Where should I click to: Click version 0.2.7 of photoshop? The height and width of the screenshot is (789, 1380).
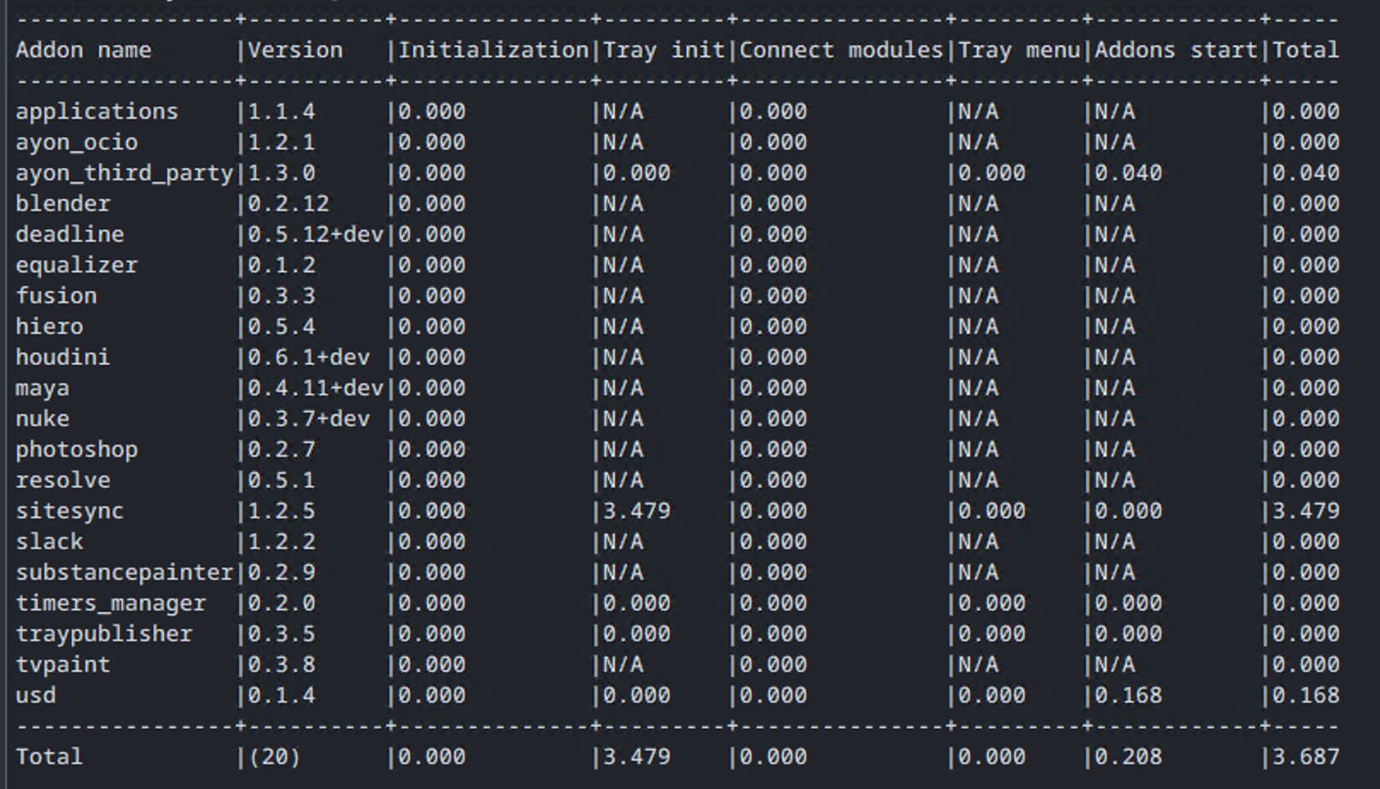(x=282, y=450)
